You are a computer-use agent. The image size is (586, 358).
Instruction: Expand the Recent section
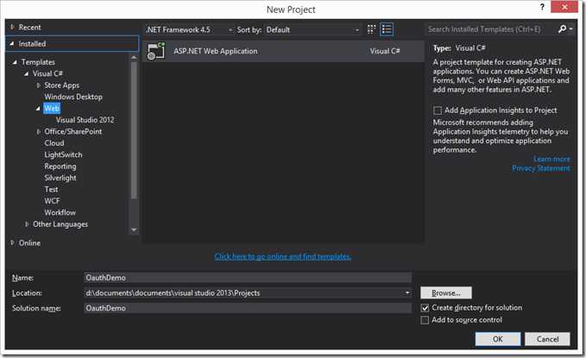click(x=12, y=27)
